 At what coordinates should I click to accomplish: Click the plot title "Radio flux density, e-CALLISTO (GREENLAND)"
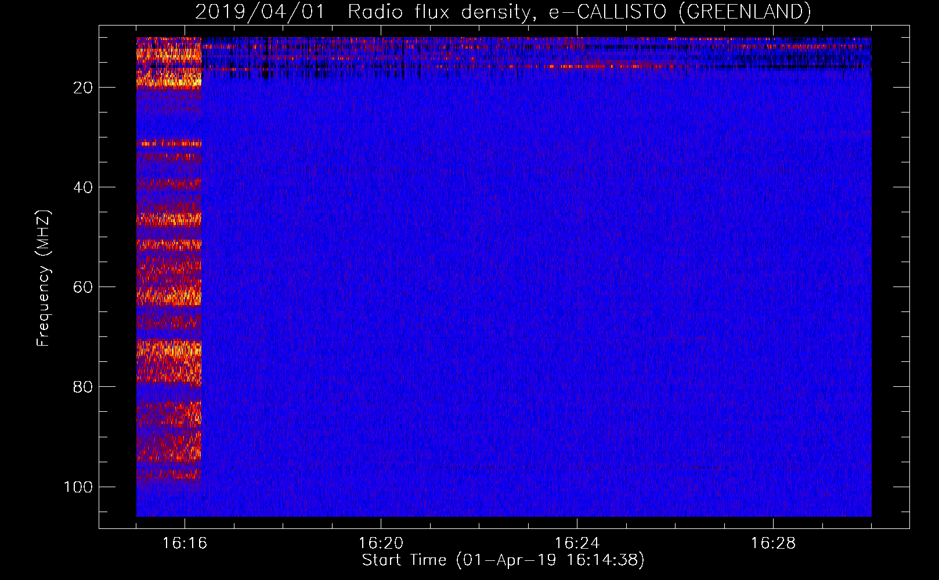coord(579,12)
